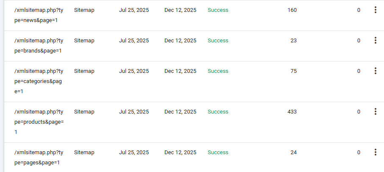The height and width of the screenshot is (172, 384).
Task: Click Success status of pages sitemap
Action: pyautogui.click(x=218, y=153)
